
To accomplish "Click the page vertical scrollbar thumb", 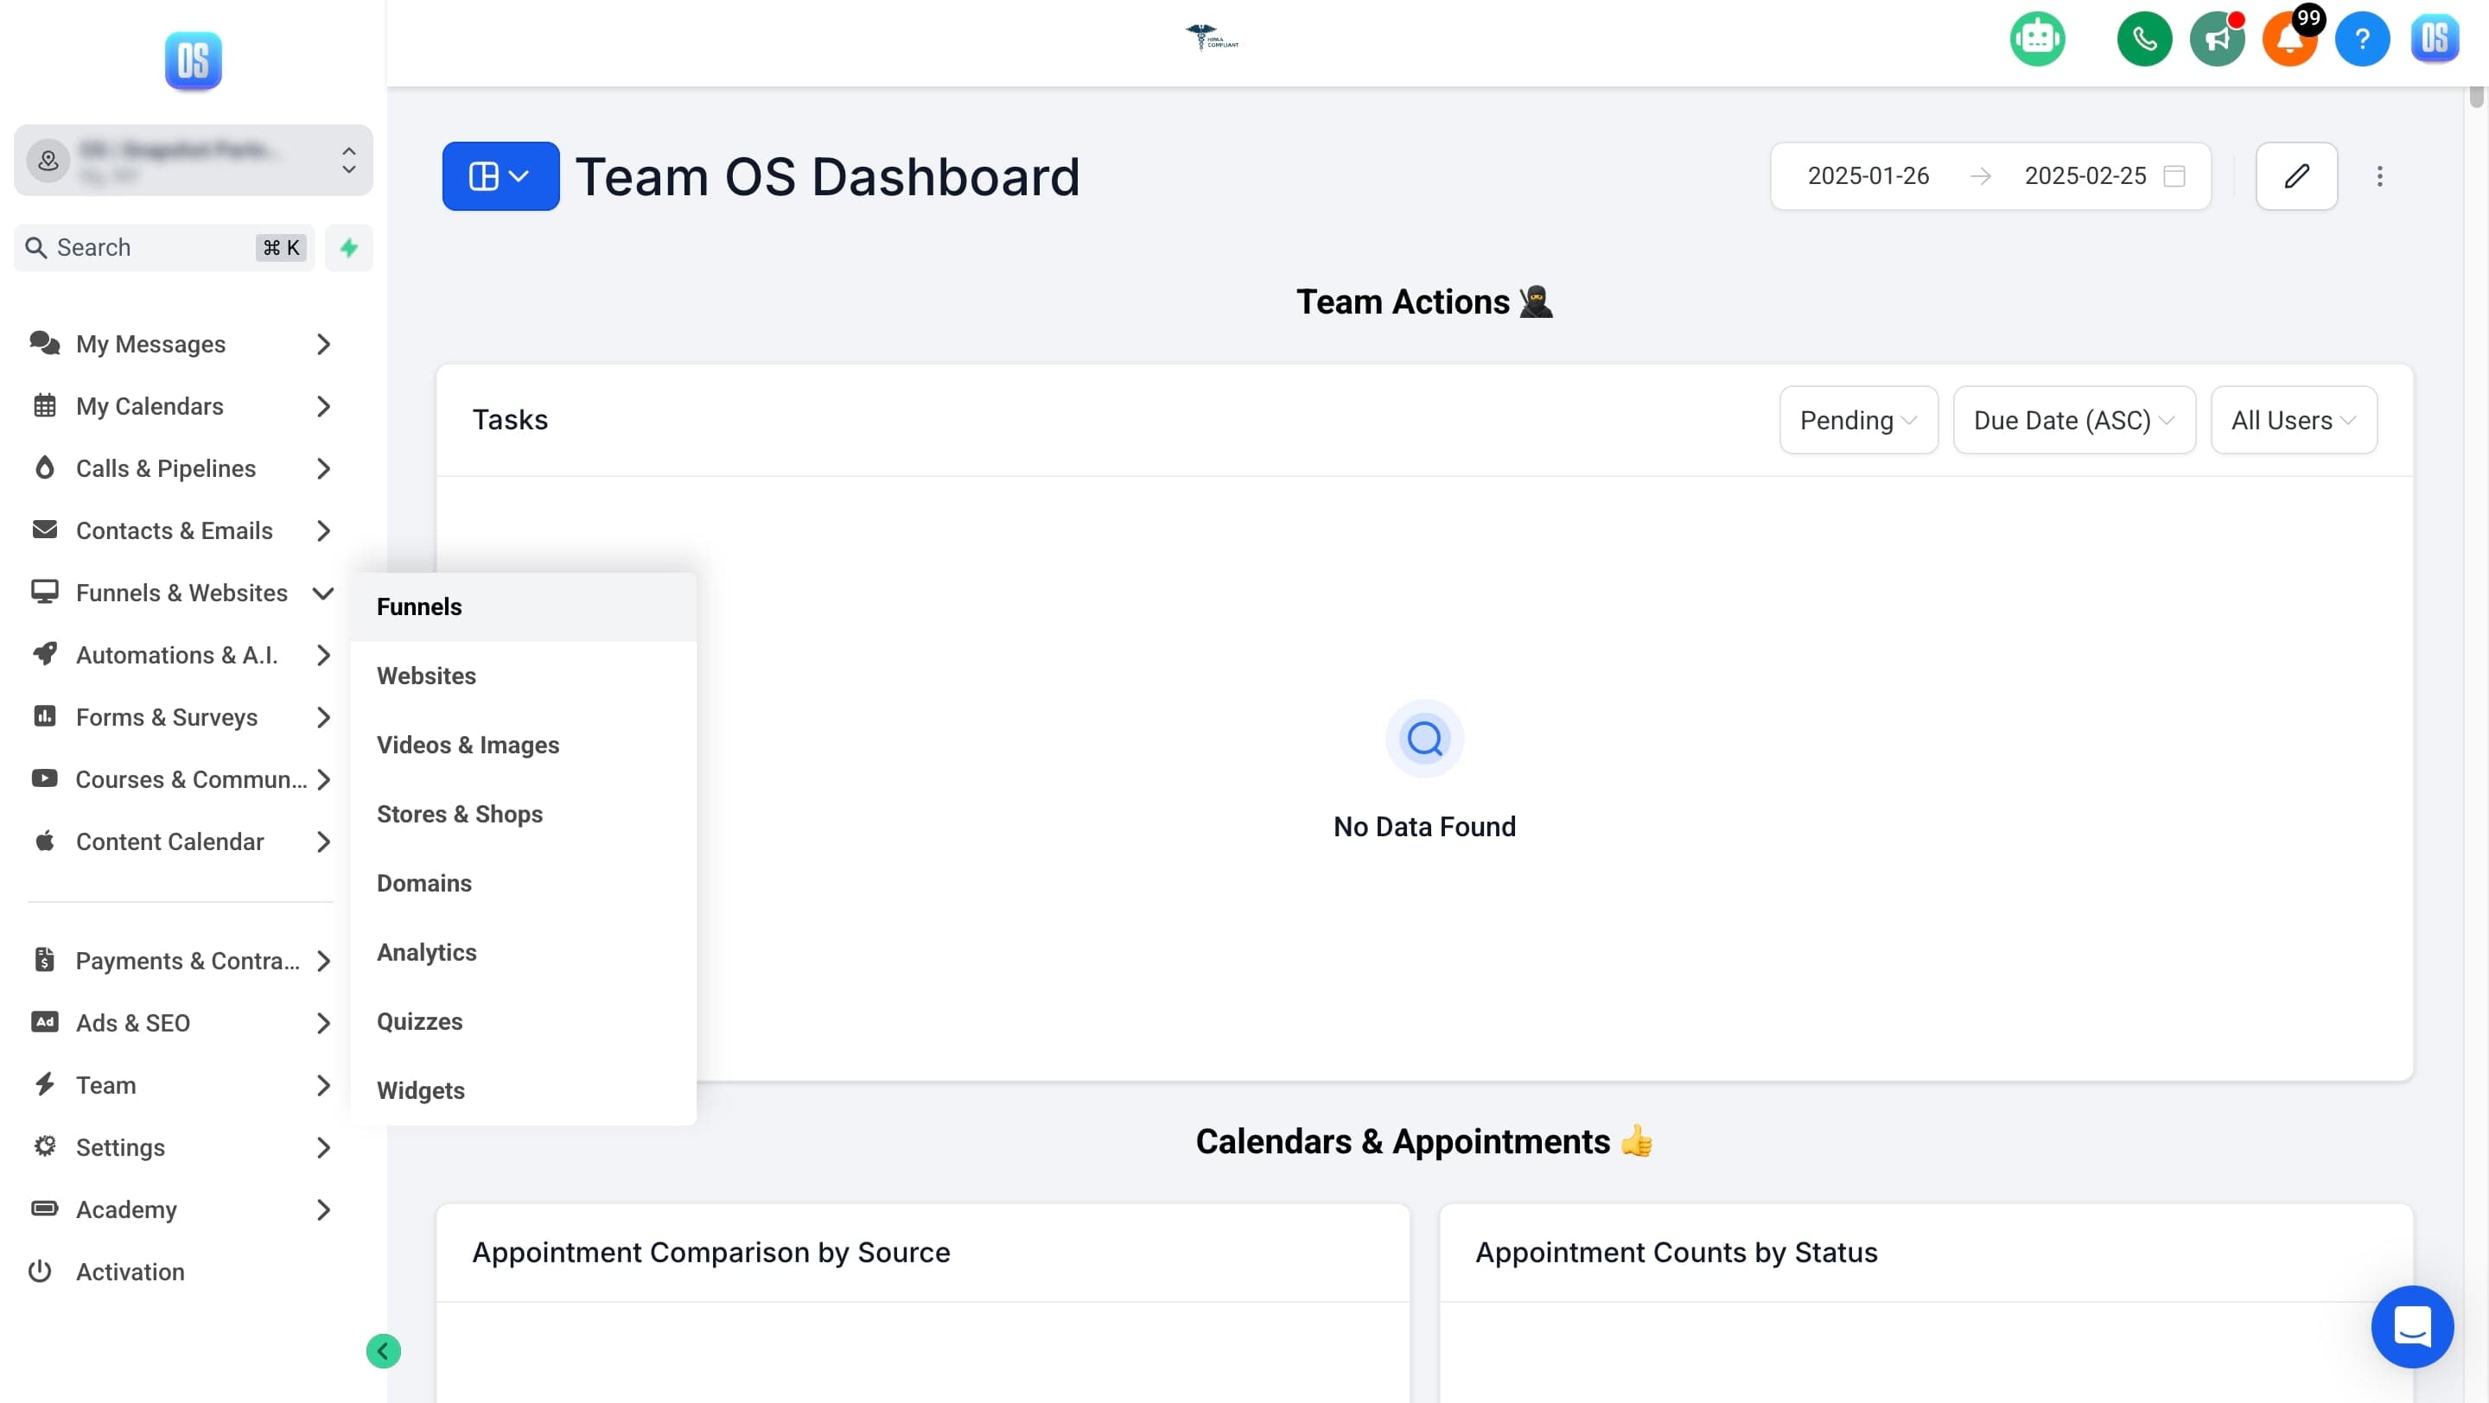I will [x=2475, y=97].
